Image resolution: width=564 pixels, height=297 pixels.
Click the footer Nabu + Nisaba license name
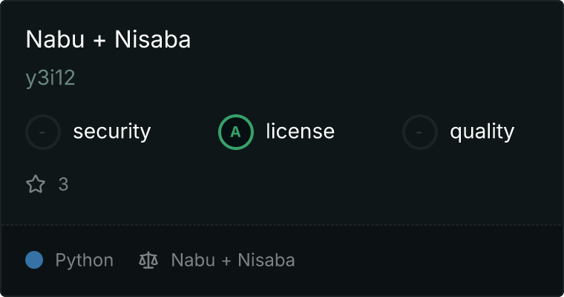(233, 261)
